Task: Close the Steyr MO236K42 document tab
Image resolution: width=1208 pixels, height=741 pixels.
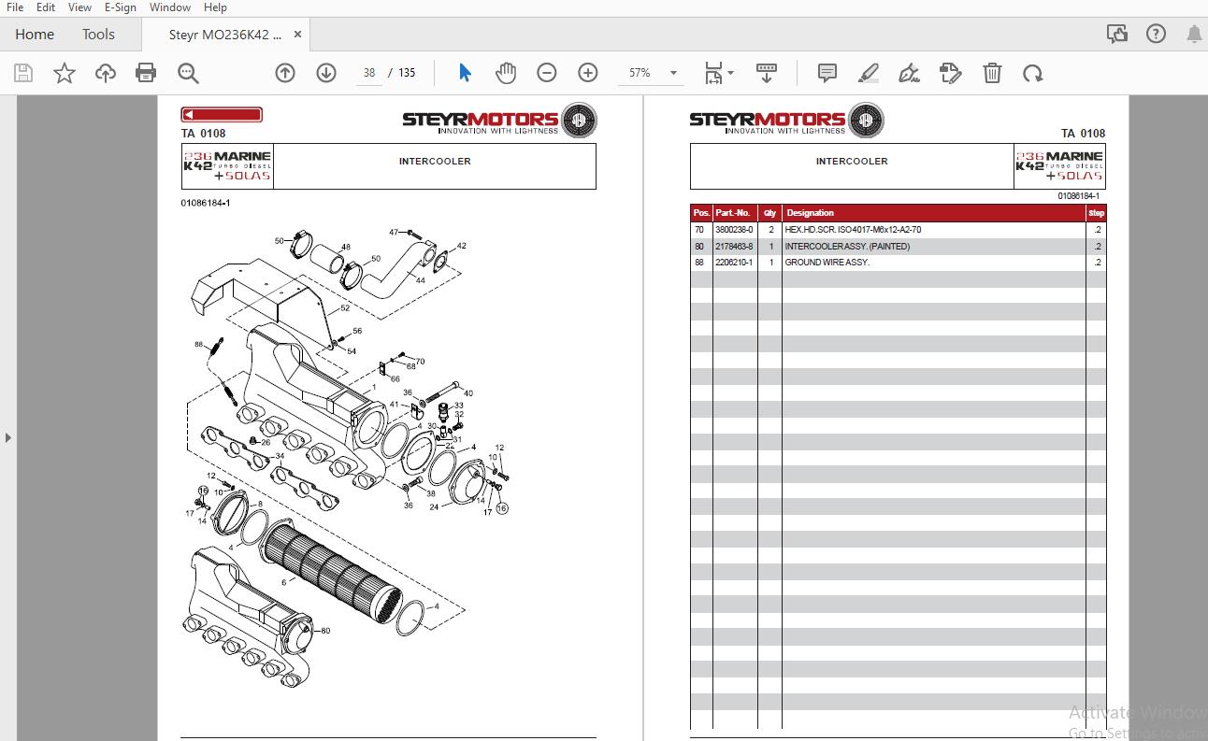Action: point(297,35)
